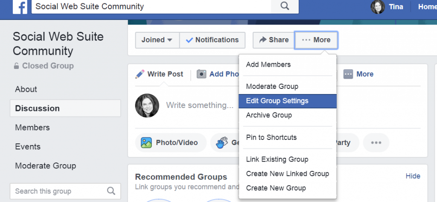Click the search magnifier button in top bar
Image resolution: width=437 pixels, height=202 pixels.
point(285,6)
